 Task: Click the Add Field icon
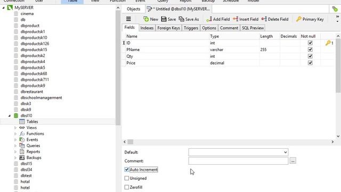[209, 19]
